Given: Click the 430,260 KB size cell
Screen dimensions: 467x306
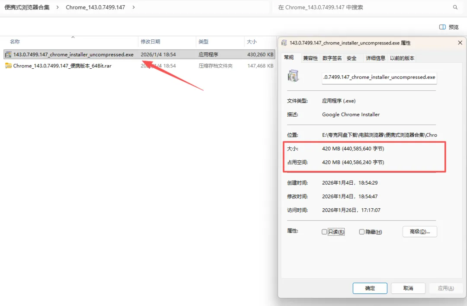Looking at the screenshot, I should pos(260,54).
